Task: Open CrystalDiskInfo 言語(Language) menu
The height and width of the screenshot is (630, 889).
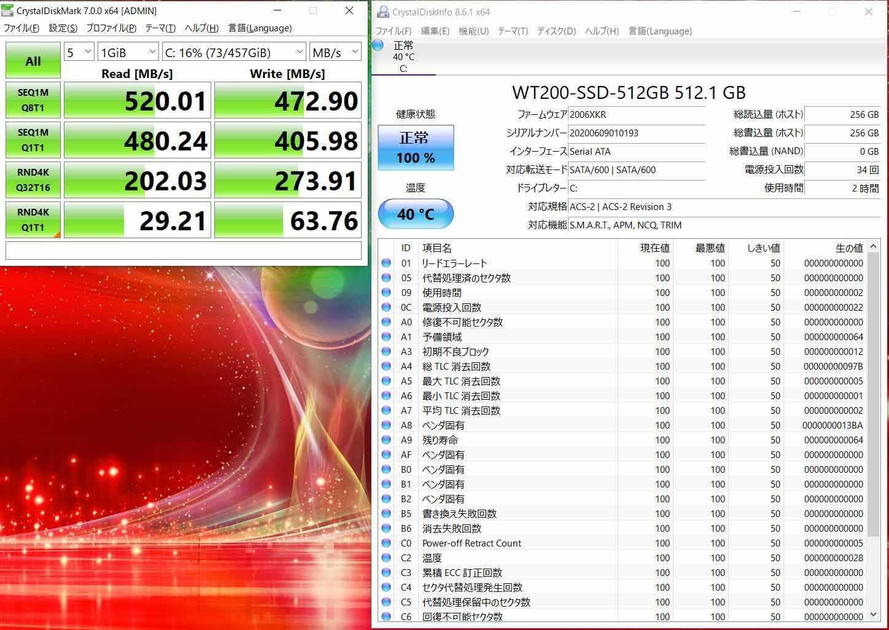Action: coord(660,31)
